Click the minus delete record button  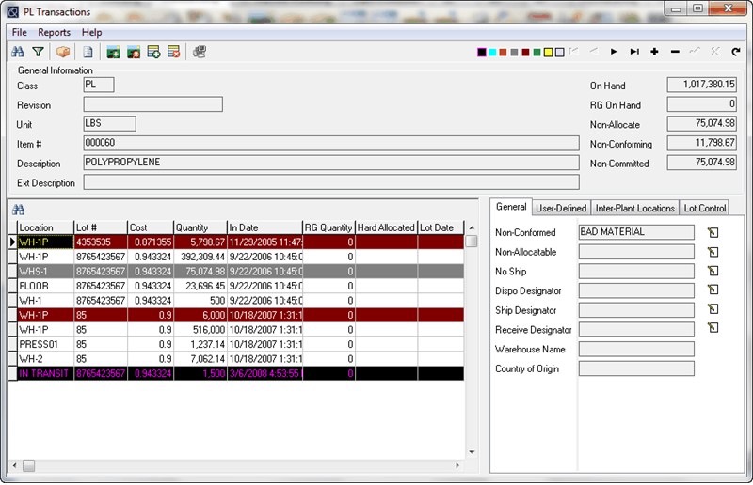click(675, 52)
